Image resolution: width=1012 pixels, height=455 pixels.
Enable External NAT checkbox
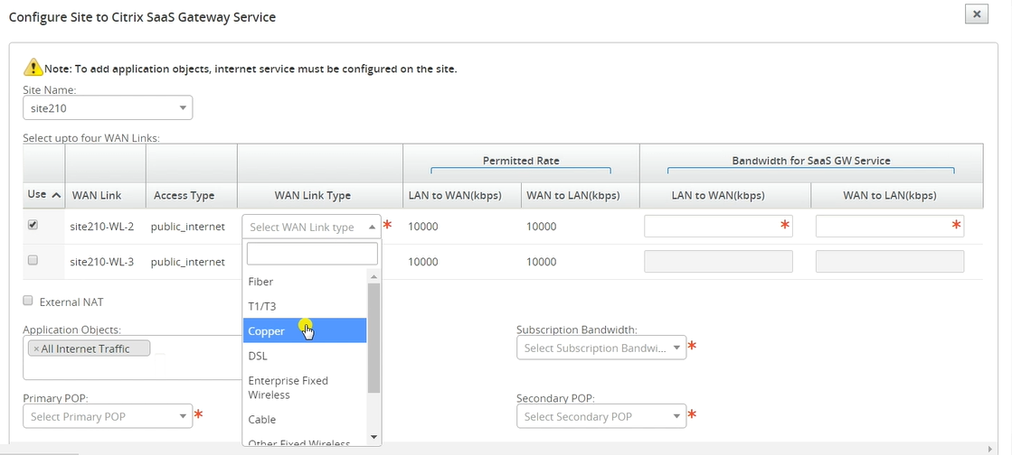[x=28, y=301]
